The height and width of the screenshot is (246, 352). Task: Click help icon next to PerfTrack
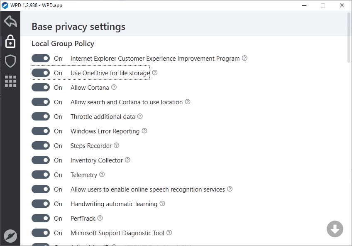pos(100,218)
